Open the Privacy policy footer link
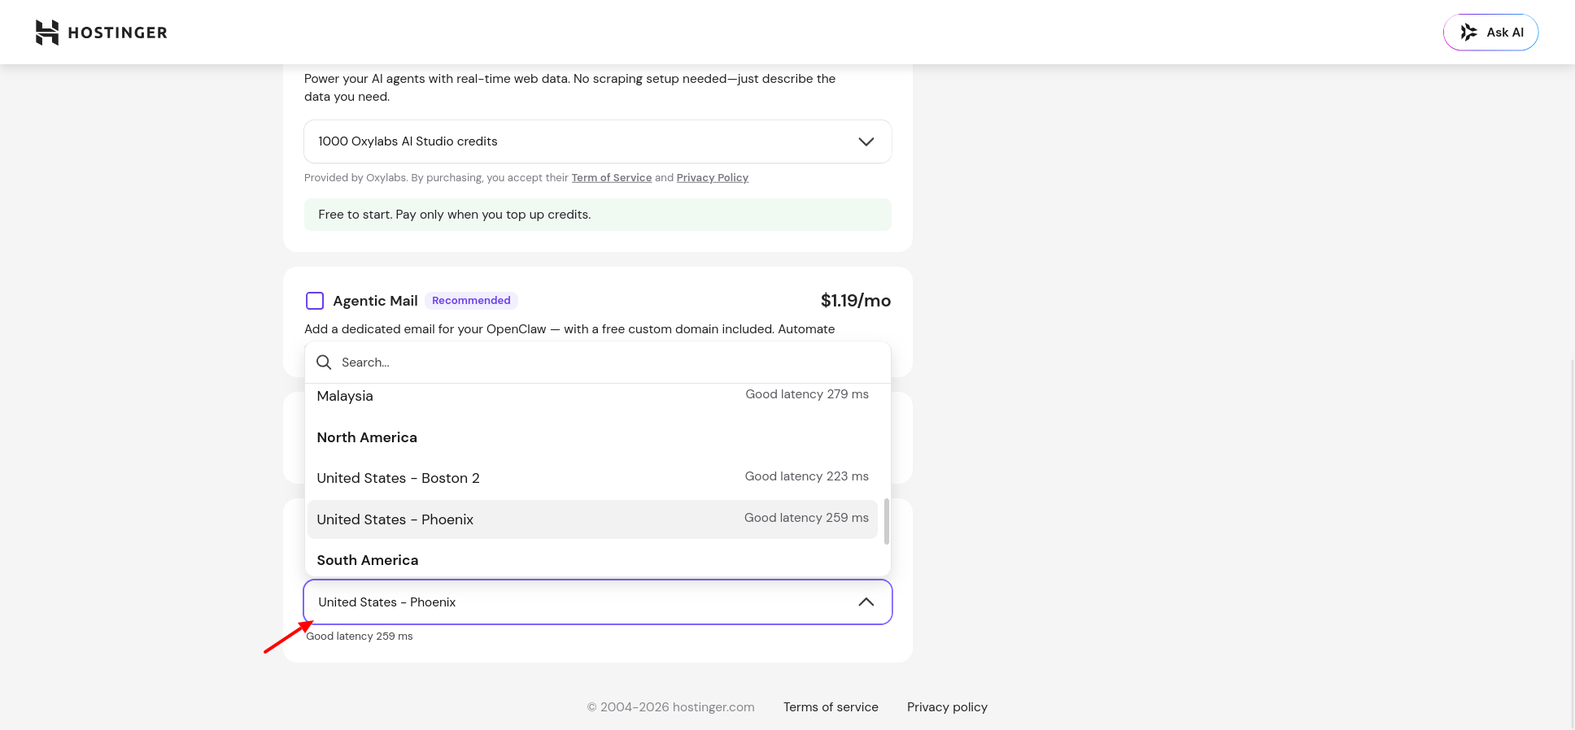The height and width of the screenshot is (730, 1575). (x=947, y=707)
